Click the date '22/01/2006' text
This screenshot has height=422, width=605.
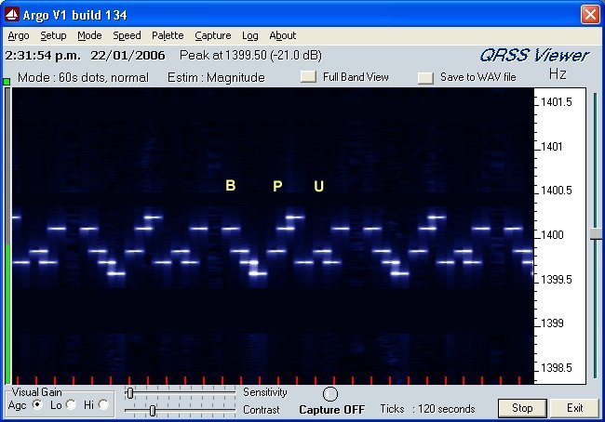[x=128, y=56]
